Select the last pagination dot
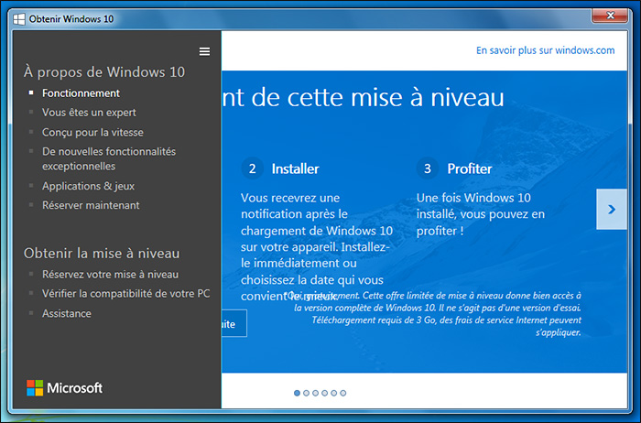Viewport: 641px width, 423px height. tap(343, 393)
